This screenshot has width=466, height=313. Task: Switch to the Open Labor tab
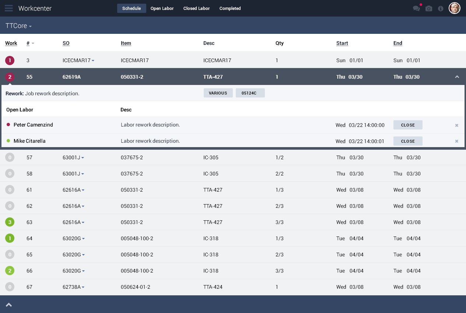pos(162,8)
